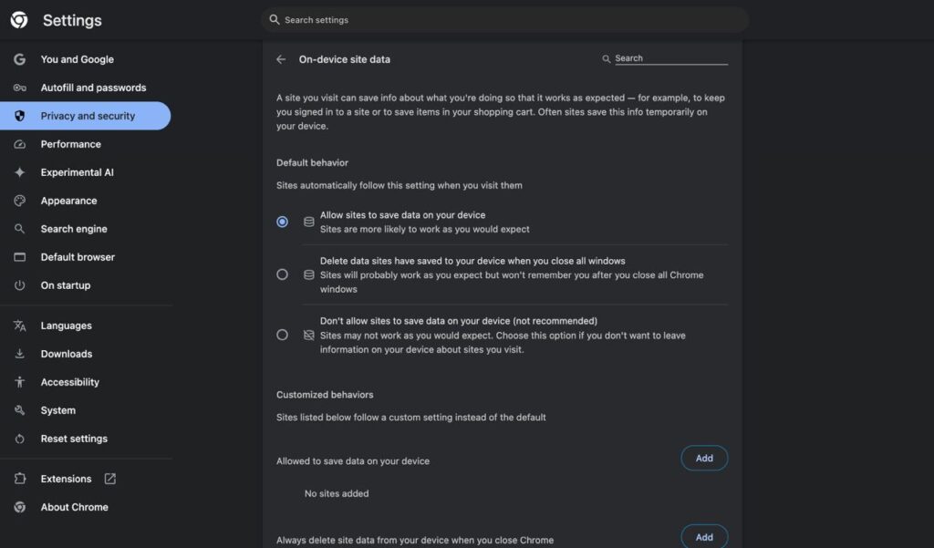Click the Chrome logo beside Settings title
The height and width of the screenshot is (548, 934).
point(19,20)
